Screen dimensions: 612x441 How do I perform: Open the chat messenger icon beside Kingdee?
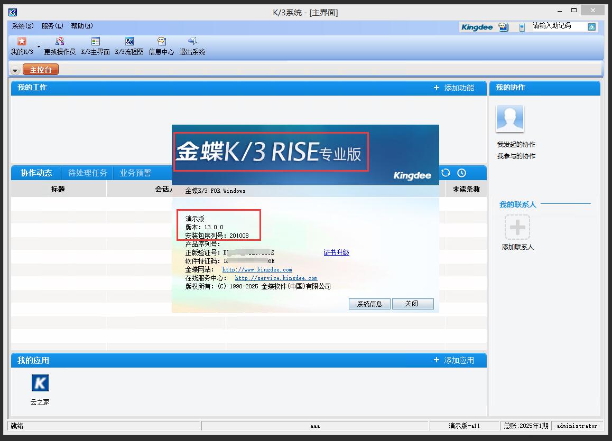pyautogui.click(x=504, y=27)
